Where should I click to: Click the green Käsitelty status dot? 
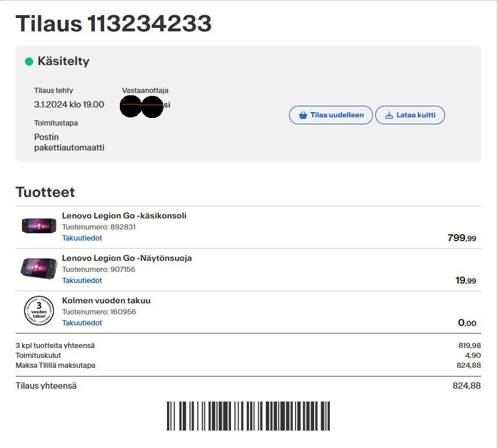[29, 62]
